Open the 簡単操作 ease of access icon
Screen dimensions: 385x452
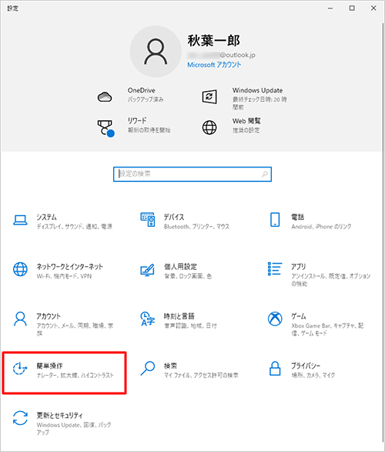(20, 369)
